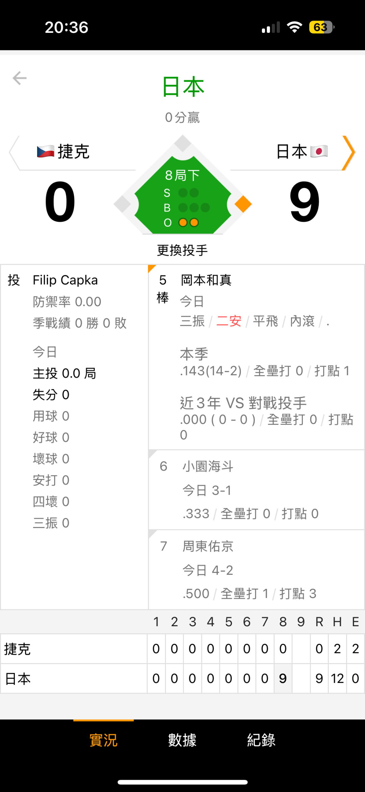Tap pitcher name Filip Capka
This screenshot has height=792, width=365.
(x=65, y=280)
